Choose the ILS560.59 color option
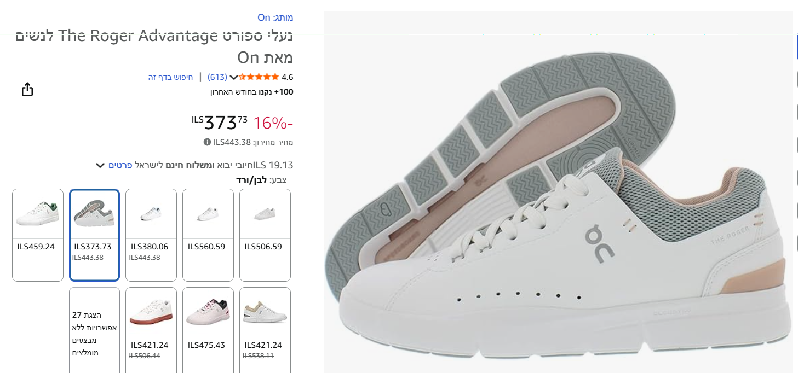 pos(208,235)
